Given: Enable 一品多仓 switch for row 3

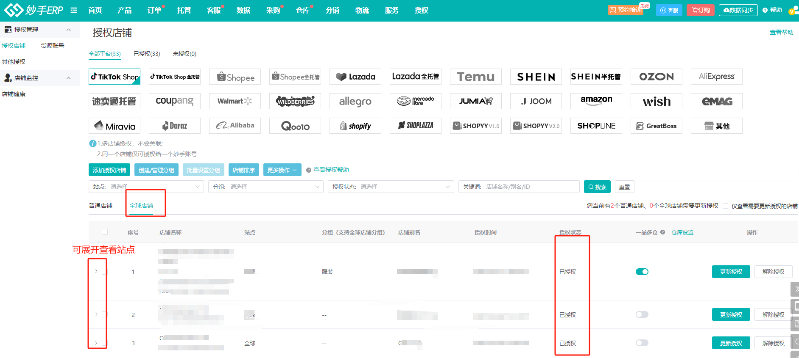Looking at the screenshot, I should (642, 343).
